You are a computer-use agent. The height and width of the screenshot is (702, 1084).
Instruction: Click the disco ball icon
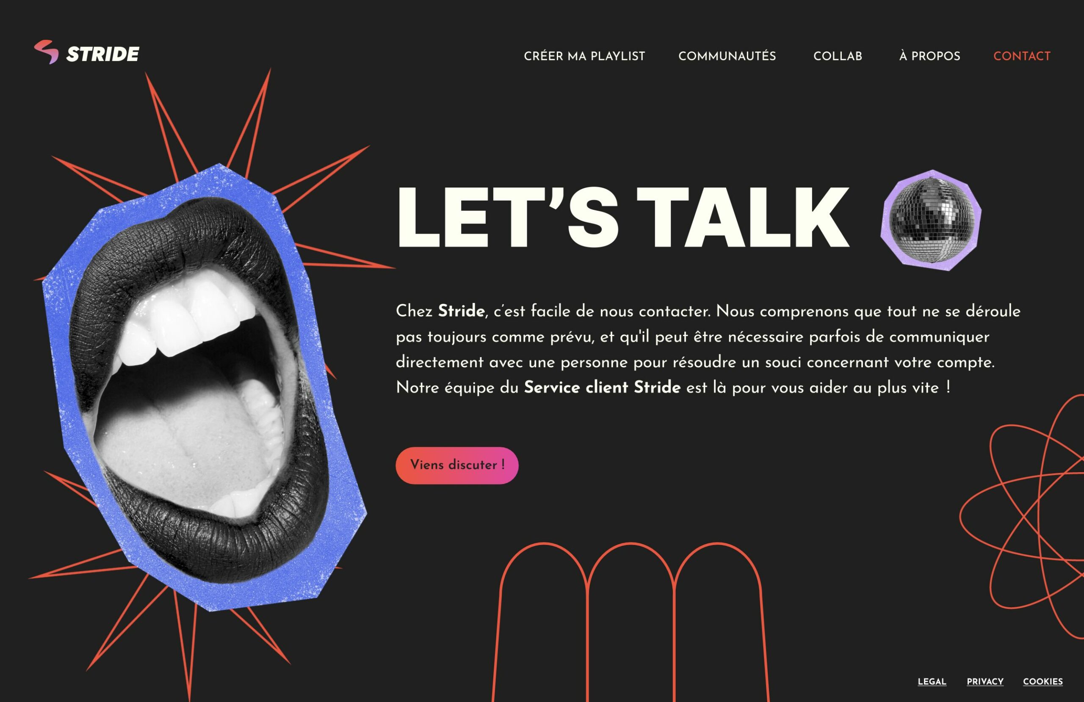932,220
